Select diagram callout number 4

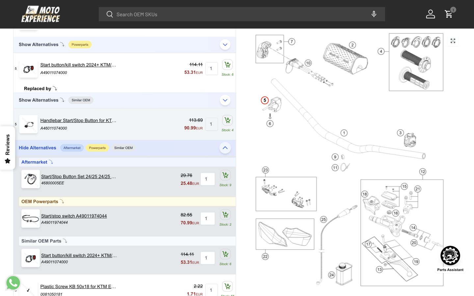click(381, 51)
